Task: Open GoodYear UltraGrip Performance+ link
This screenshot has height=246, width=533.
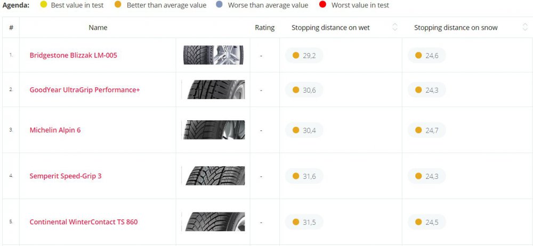Action: [84, 90]
